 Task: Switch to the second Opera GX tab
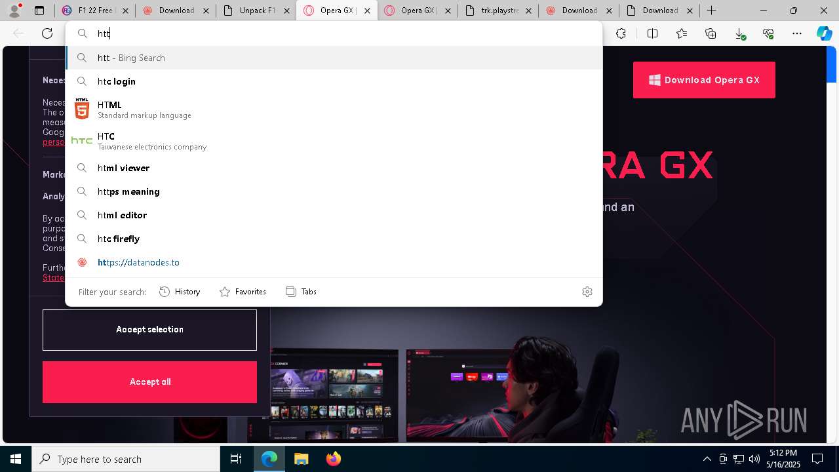pos(417,10)
